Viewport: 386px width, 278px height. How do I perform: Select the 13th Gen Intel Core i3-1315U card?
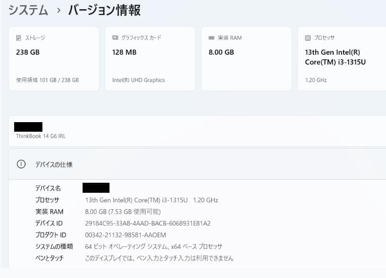point(341,58)
